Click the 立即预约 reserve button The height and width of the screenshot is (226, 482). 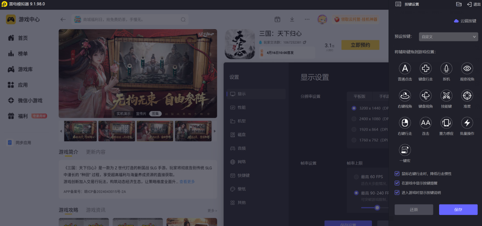point(360,45)
